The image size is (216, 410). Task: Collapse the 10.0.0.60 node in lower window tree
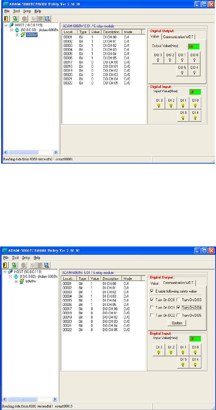coord(11,276)
